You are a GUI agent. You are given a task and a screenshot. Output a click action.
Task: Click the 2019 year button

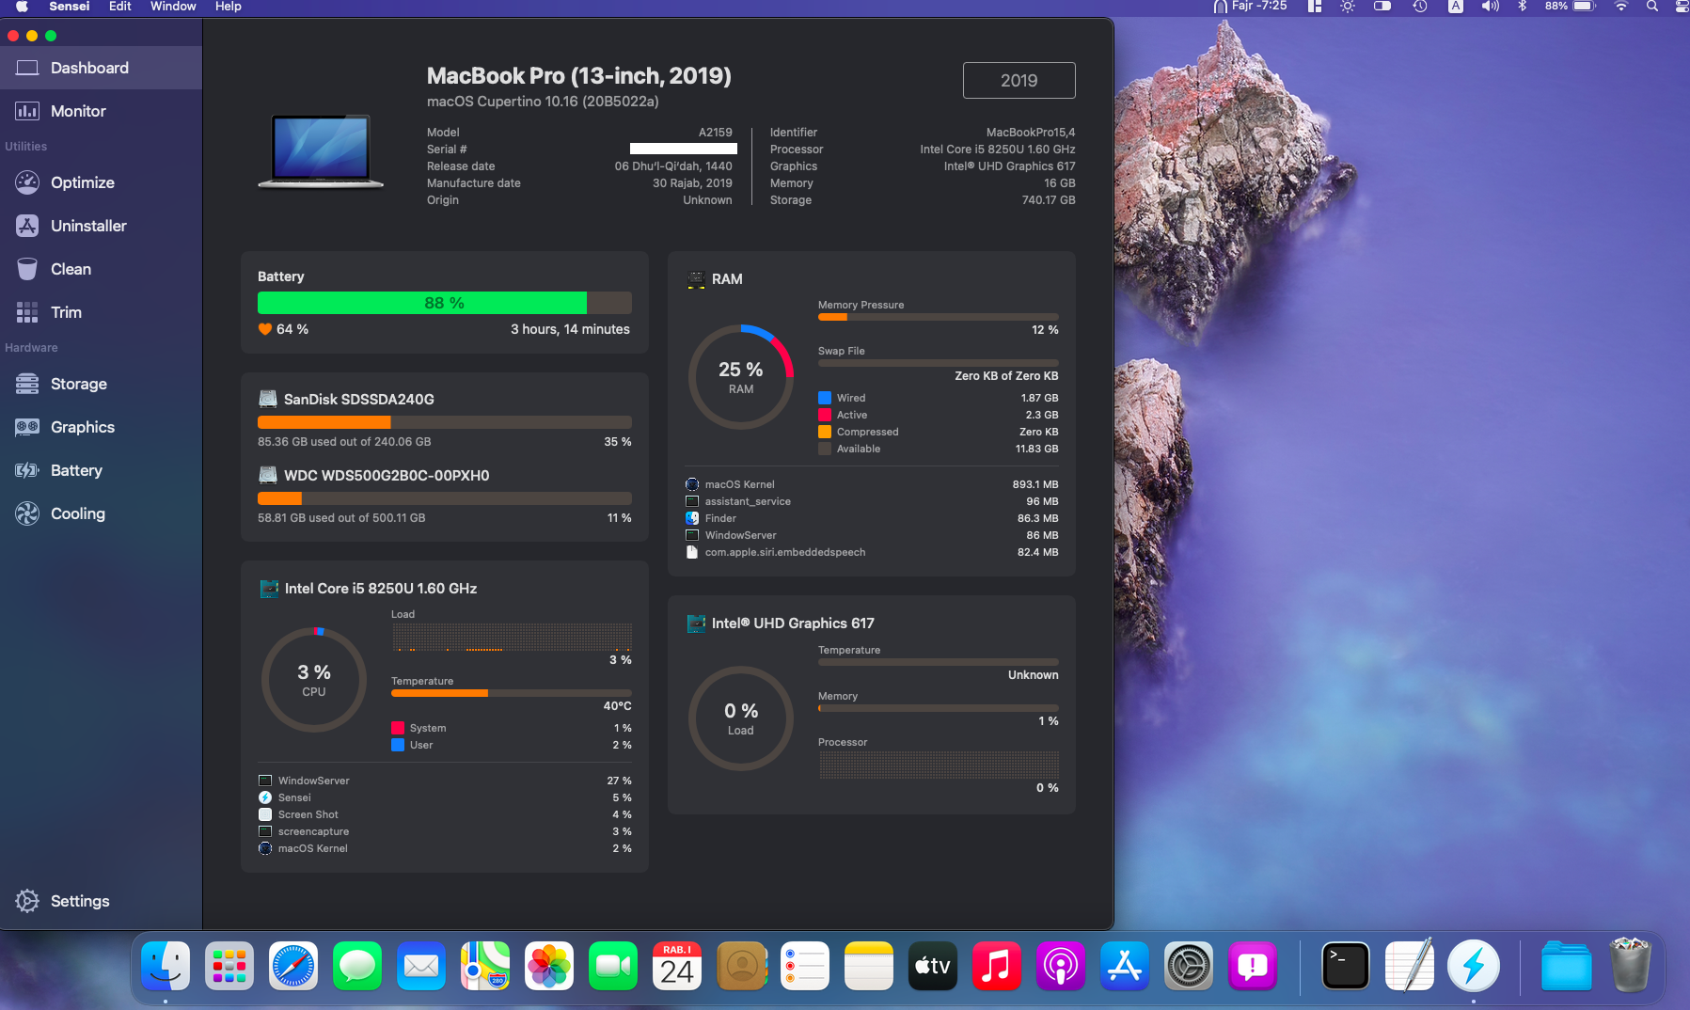pos(1019,81)
